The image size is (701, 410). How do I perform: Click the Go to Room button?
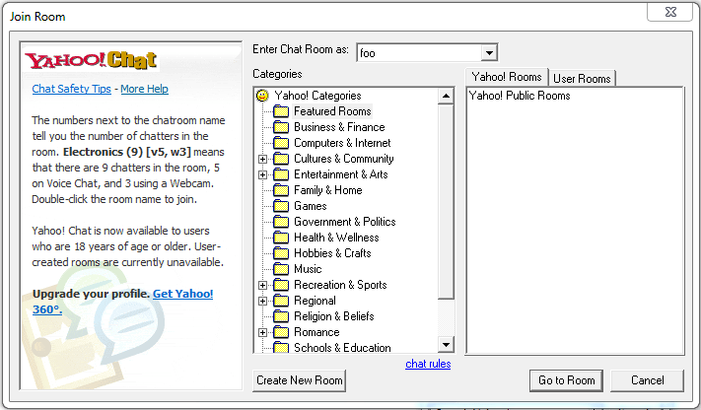[x=566, y=380]
